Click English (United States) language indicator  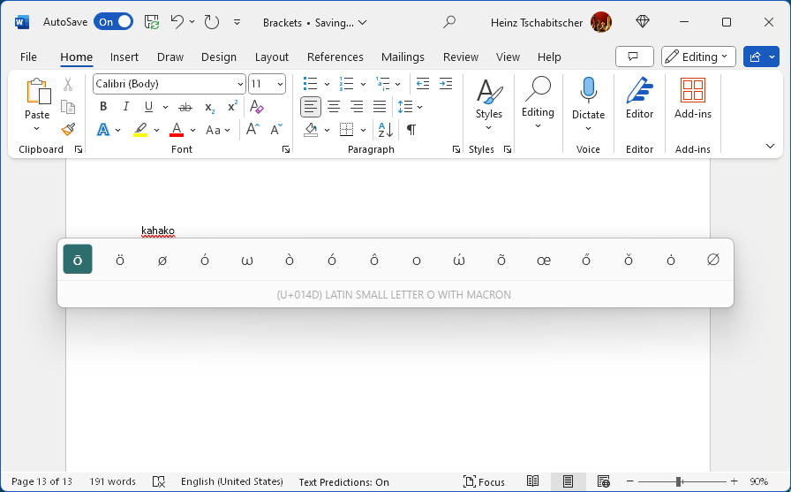(232, 481)
